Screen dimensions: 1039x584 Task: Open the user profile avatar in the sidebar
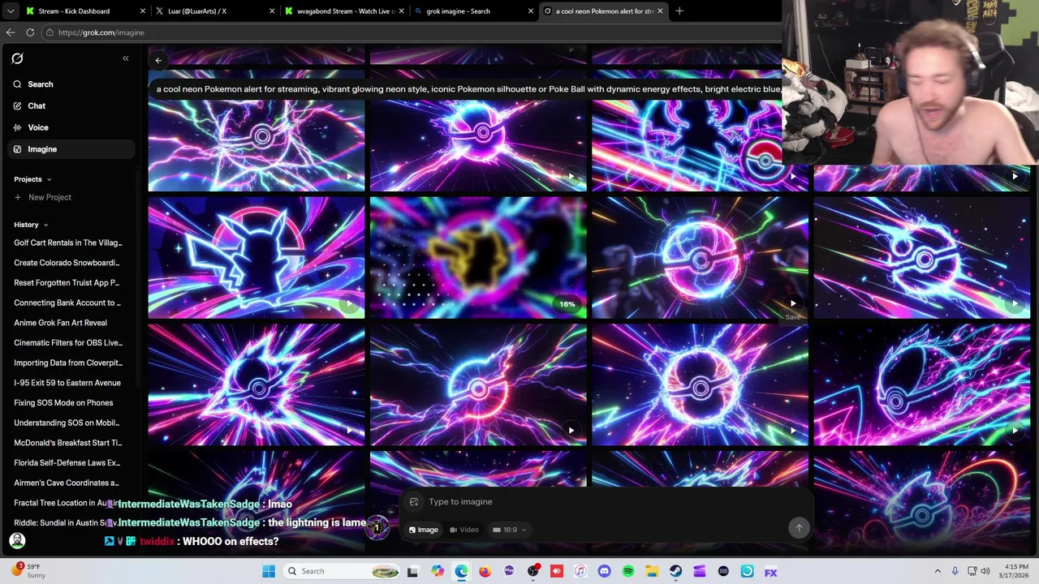pyautogui.click(x=17, y=540)
